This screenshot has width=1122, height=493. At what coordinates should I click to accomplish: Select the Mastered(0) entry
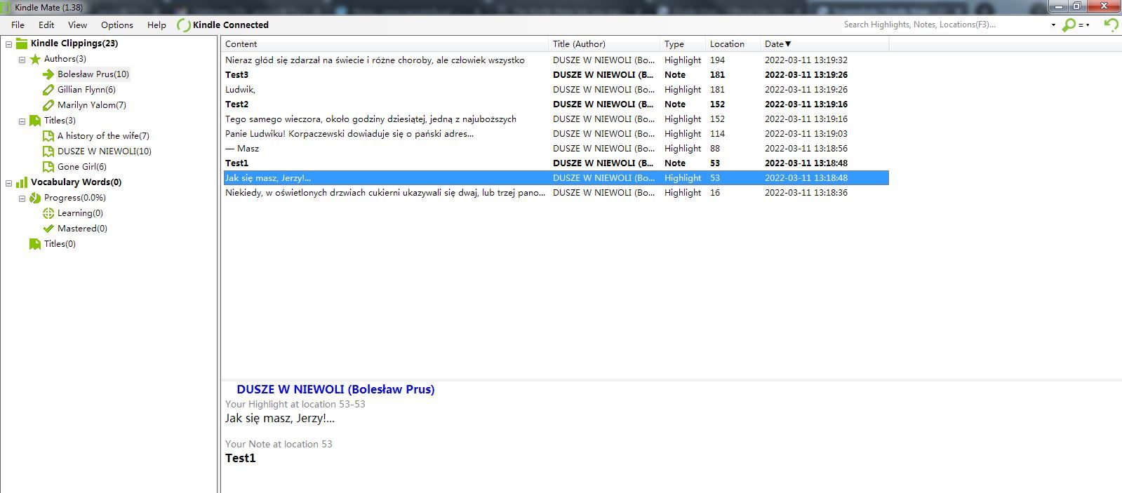pyautogui.click(x=82, y=229)
